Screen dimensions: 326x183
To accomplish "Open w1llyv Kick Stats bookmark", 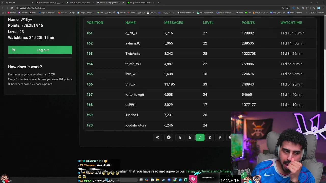I will coord(225,12).
